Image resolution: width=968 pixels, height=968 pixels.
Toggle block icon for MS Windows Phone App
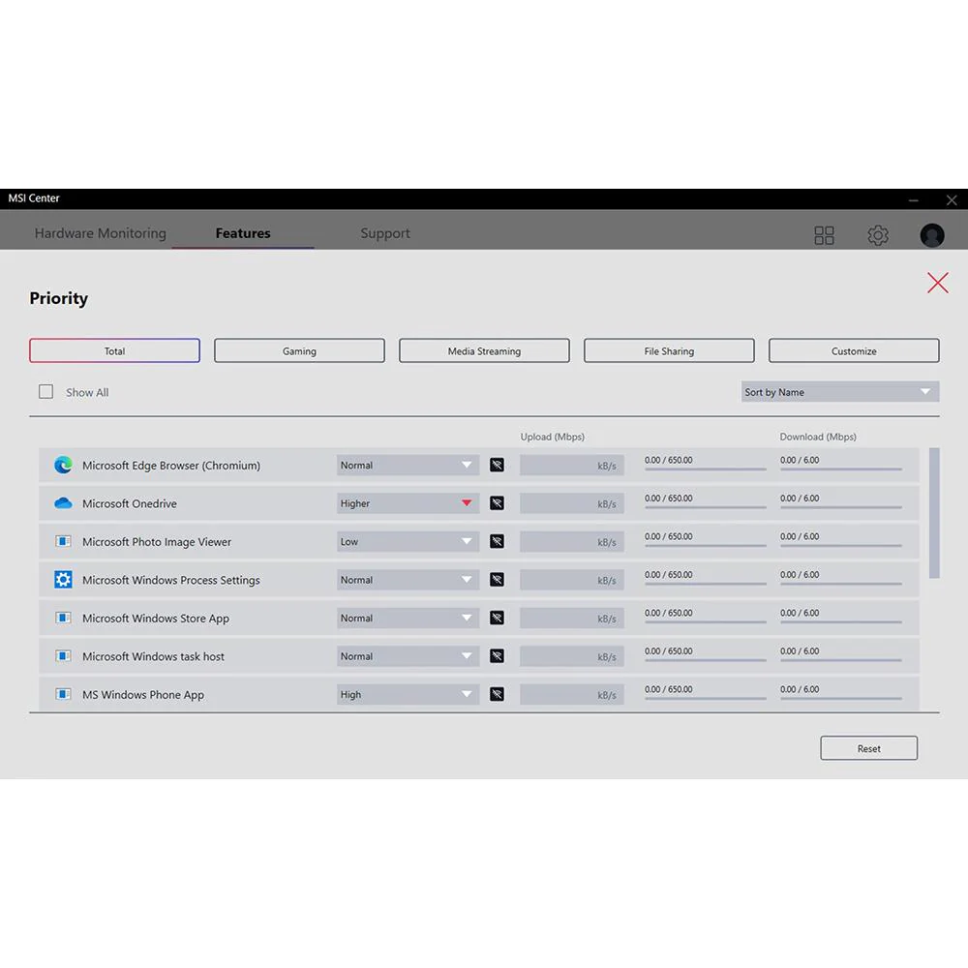tap(497, 694)
